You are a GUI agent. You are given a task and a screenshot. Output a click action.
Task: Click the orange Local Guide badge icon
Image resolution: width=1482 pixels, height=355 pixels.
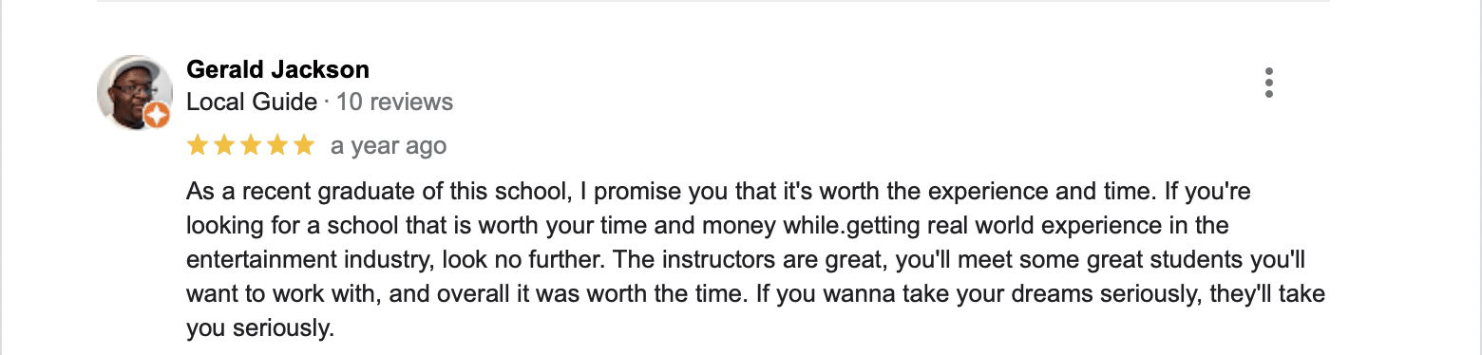(x=157, y=117)
